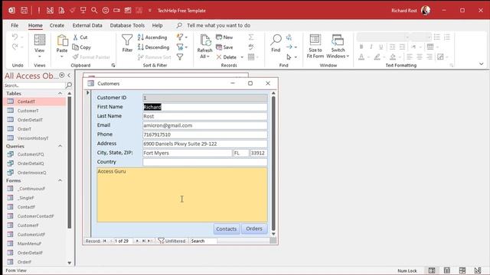Click Richard Rost account picture
Image resolution: width=490 pixels, height=275 pixels.
coord(426,10)
